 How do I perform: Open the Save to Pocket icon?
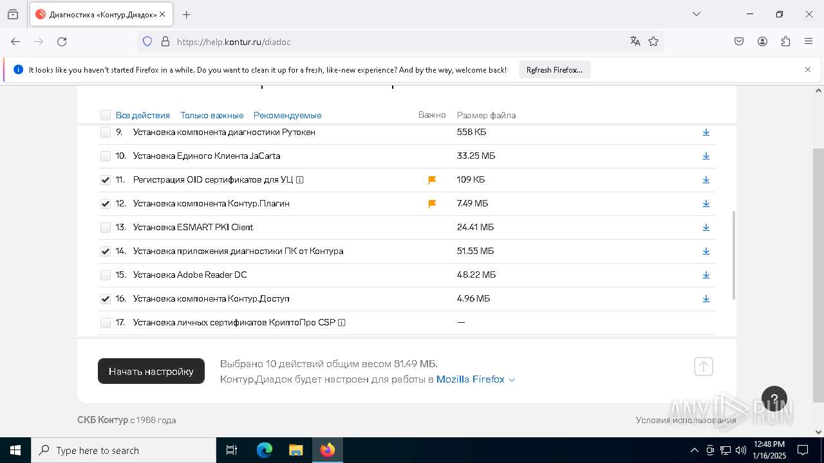(x=739, y=42)
